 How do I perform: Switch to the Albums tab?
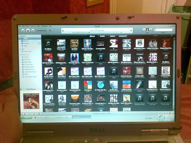[x=92, y=36]
